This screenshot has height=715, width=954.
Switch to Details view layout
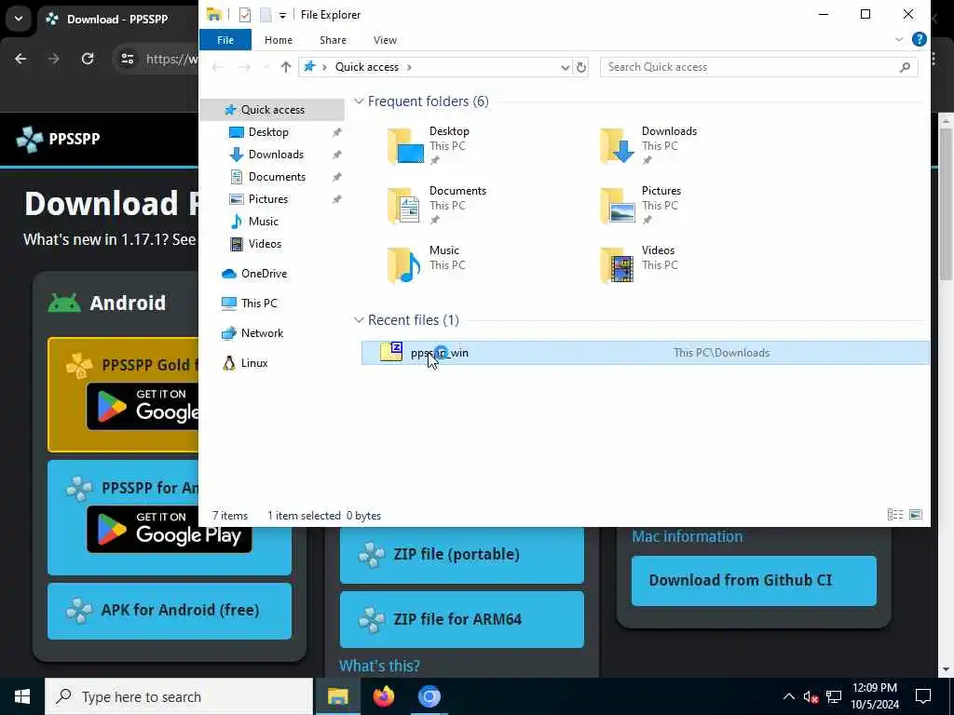point(895,515)
